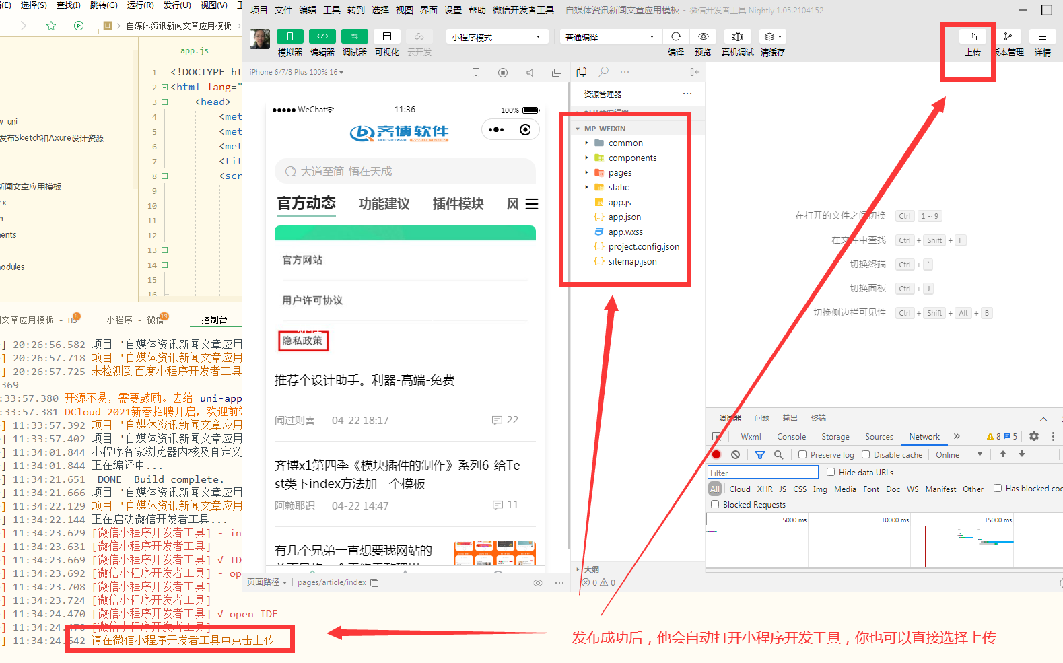Expand the components folder
This screenshot has height=663, width=1063.
tap(632, 158)
